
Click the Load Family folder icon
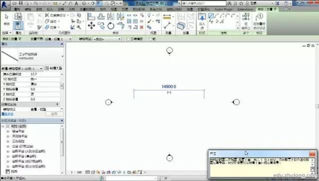pos(202,21)
